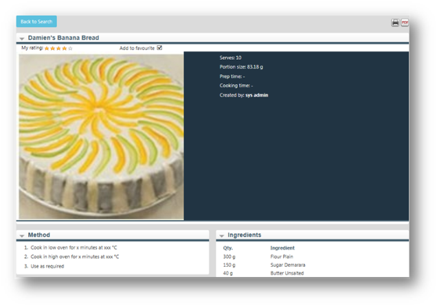Click the 'Damien's Banana Bread' title
The width and height of the screenshot is (439, 308).
pos(64,38)
